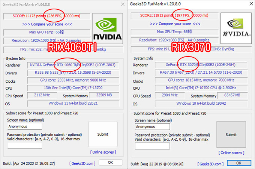Close the FurMark v1.34.0.0 window
255x169 pixels.
[123, 4]
